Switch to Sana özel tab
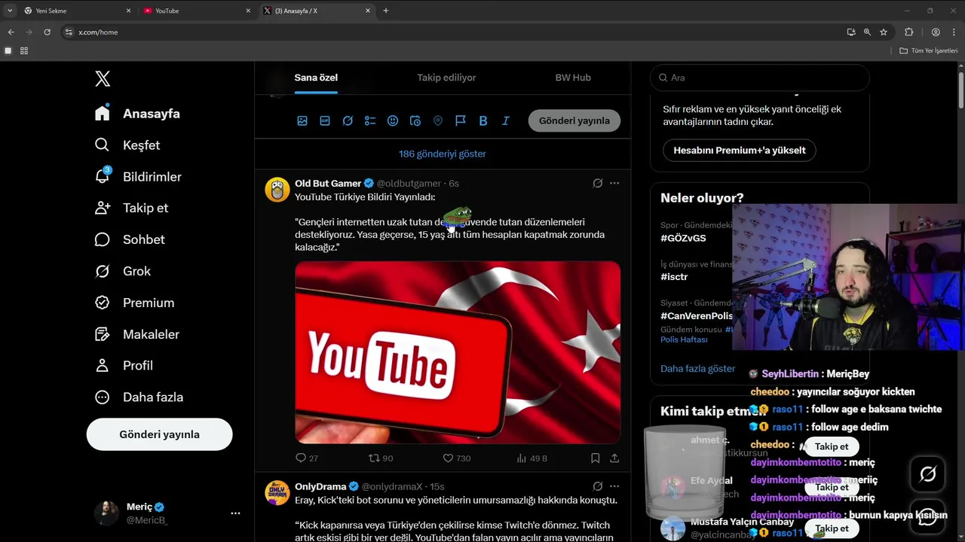The height and width of the screenshot is (542, 965). (316, 78)
